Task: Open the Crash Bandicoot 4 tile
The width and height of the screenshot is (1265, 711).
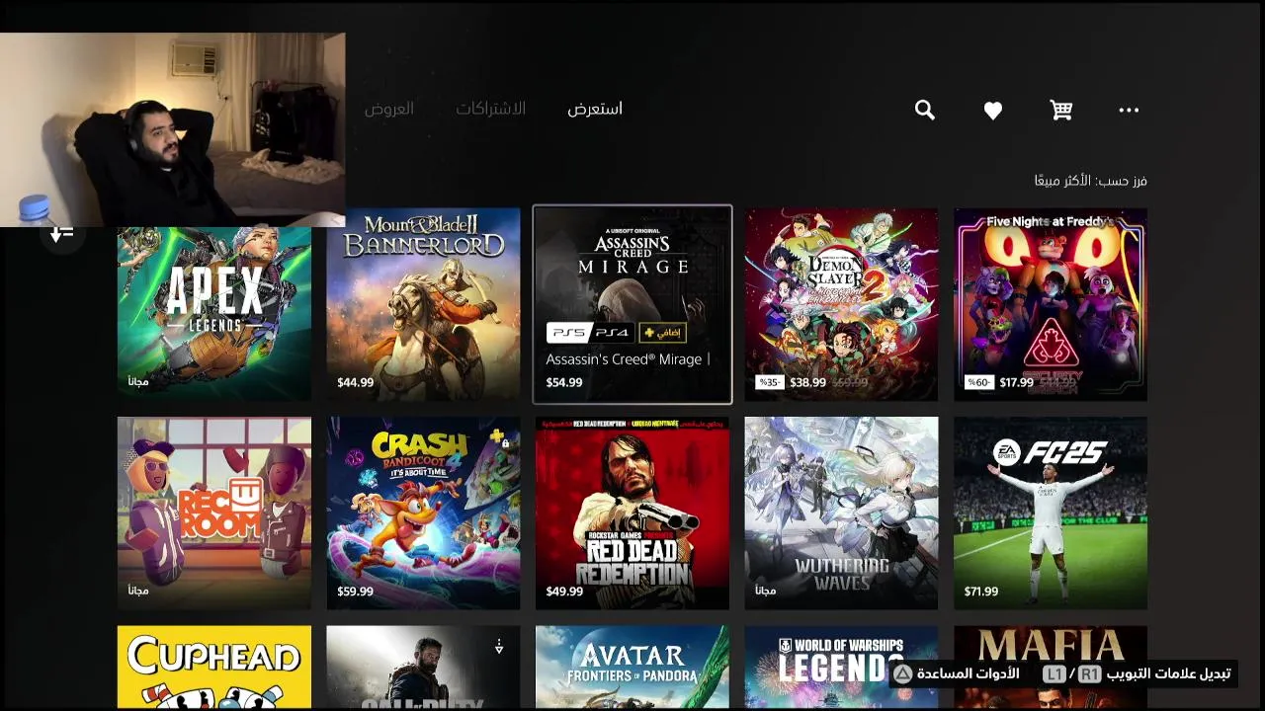Action: click(x=423, y=513)
